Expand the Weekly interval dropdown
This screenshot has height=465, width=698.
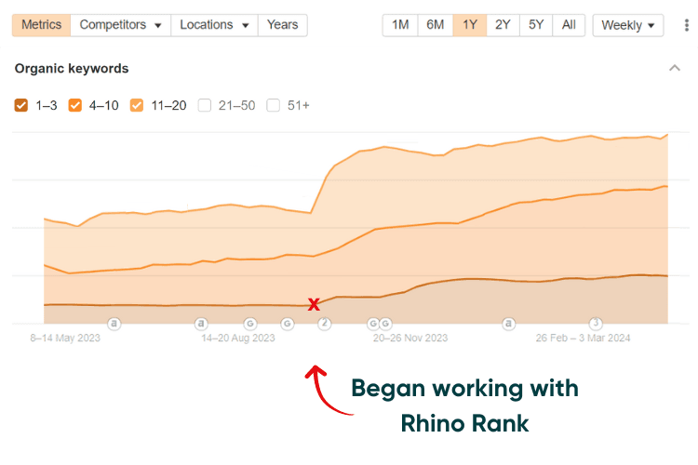point(627,25)
